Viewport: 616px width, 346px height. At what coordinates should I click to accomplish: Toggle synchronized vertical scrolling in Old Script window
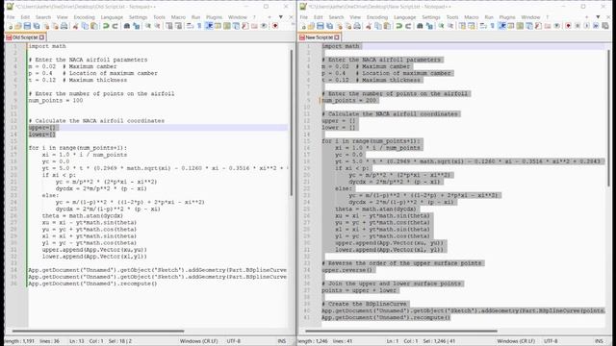coord(168,26)
